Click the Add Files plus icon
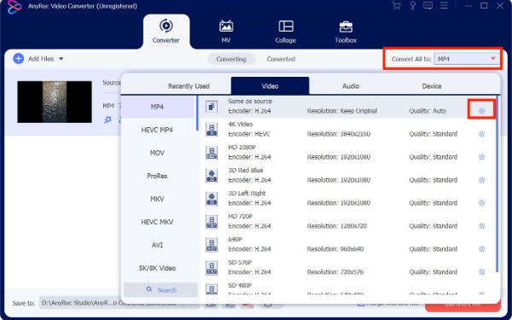Viewport: 512px width, 320px height. [18, 59]
